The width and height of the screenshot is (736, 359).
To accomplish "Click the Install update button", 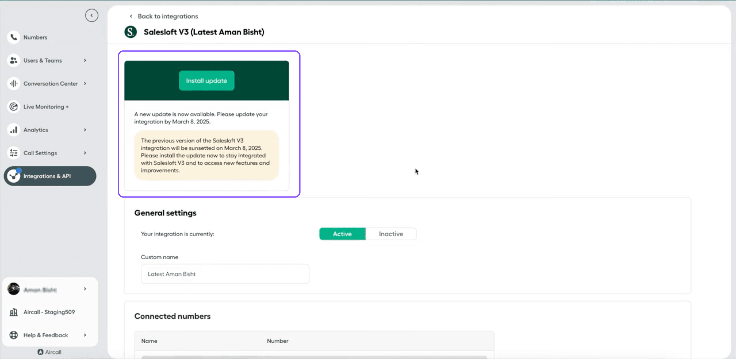I will click(x=206, y=80).
